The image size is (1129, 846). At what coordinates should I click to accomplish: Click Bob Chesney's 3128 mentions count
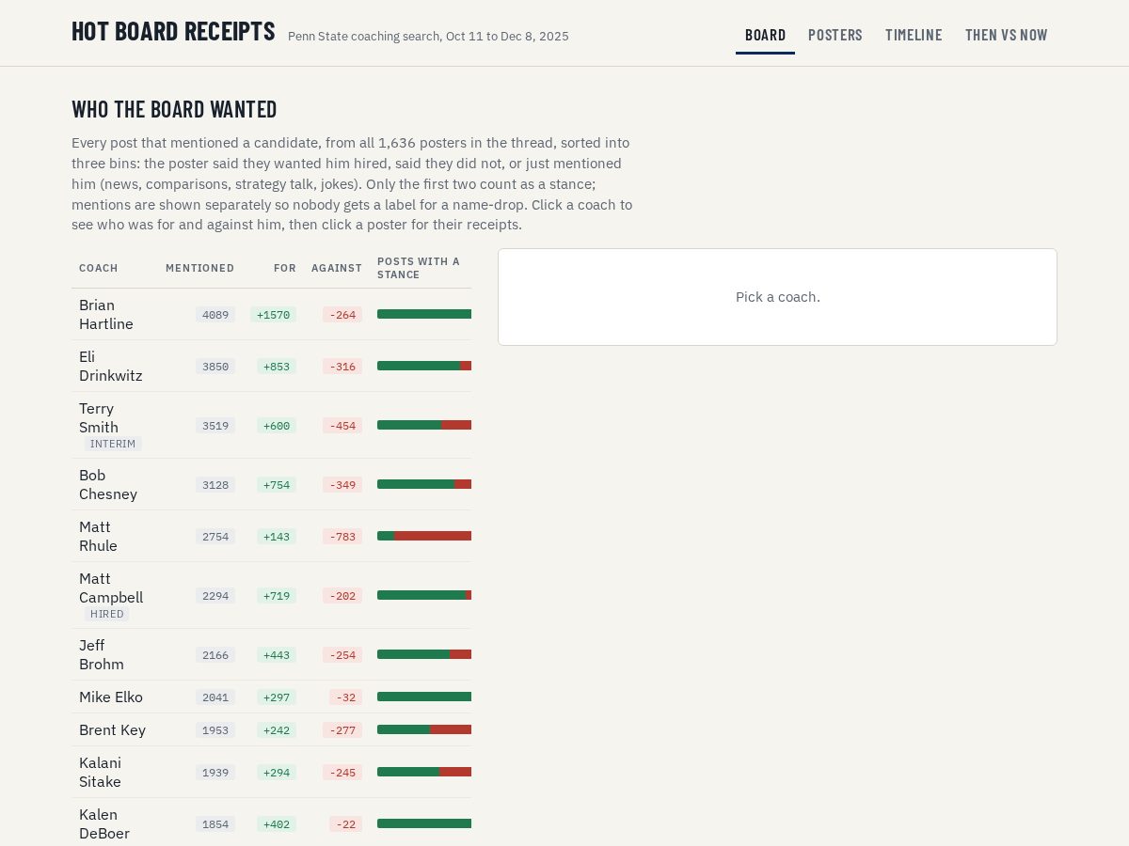pos(215,485)
